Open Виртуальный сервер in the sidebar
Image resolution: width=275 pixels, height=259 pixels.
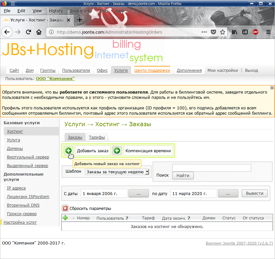[28, 157]
